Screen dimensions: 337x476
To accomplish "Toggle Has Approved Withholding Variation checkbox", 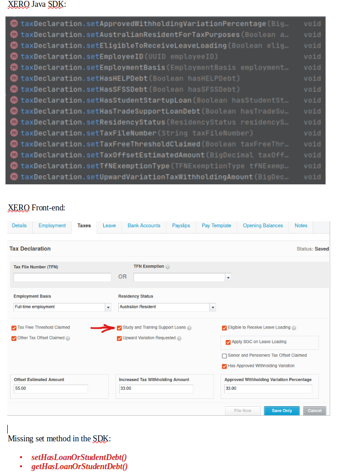I will click(224, 366).
